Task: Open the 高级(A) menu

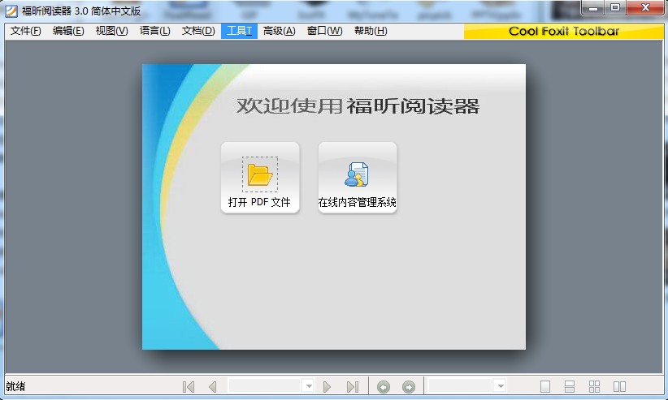Action: pos(279,31)
